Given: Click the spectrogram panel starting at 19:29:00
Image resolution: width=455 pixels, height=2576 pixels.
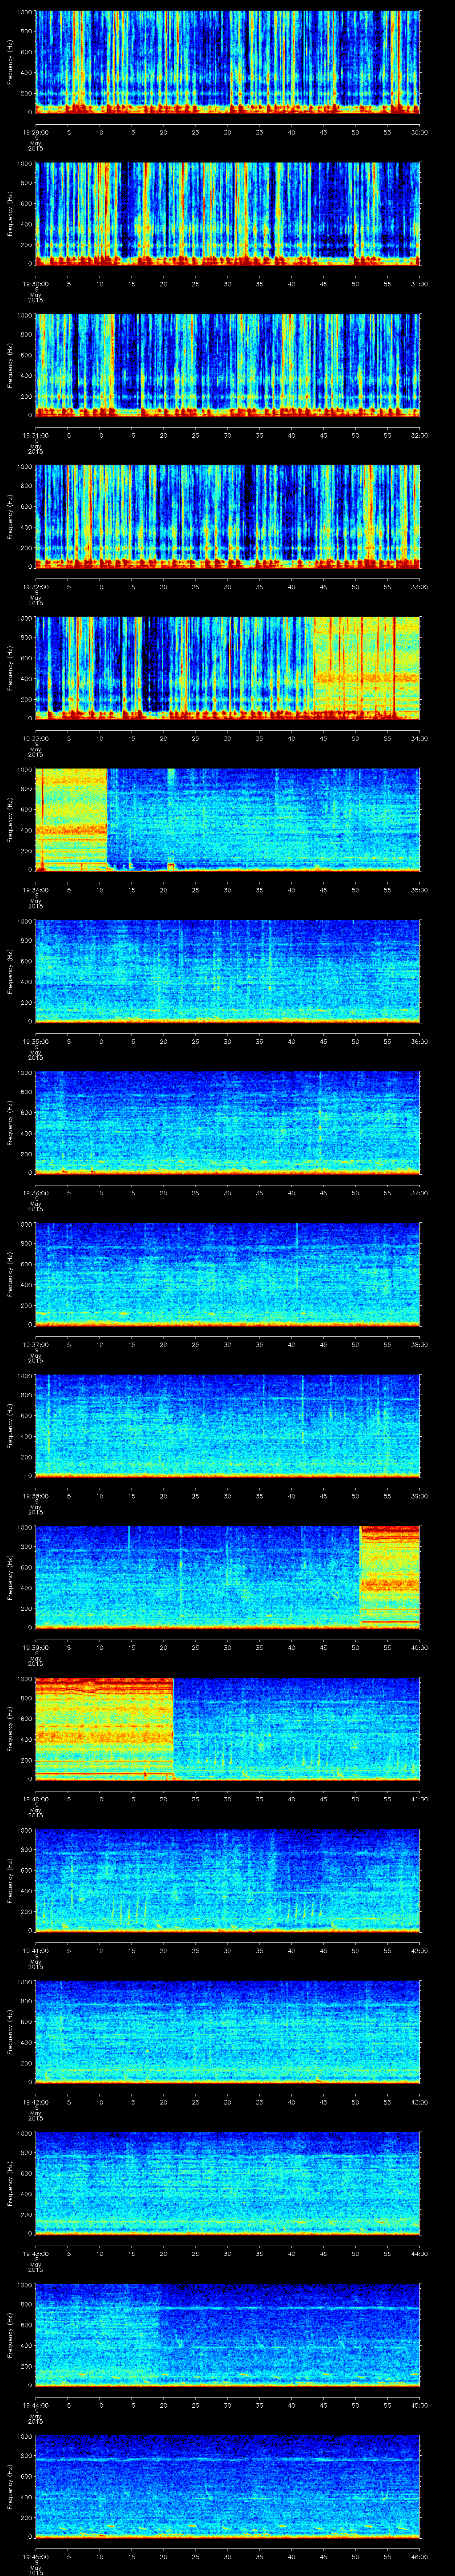Looking at the screenshot, I should pyautogui.click(x=228, y=62).
